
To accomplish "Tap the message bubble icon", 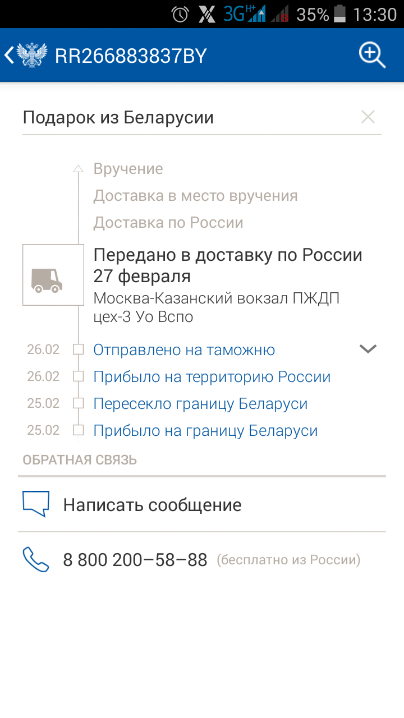I will 36,504.
